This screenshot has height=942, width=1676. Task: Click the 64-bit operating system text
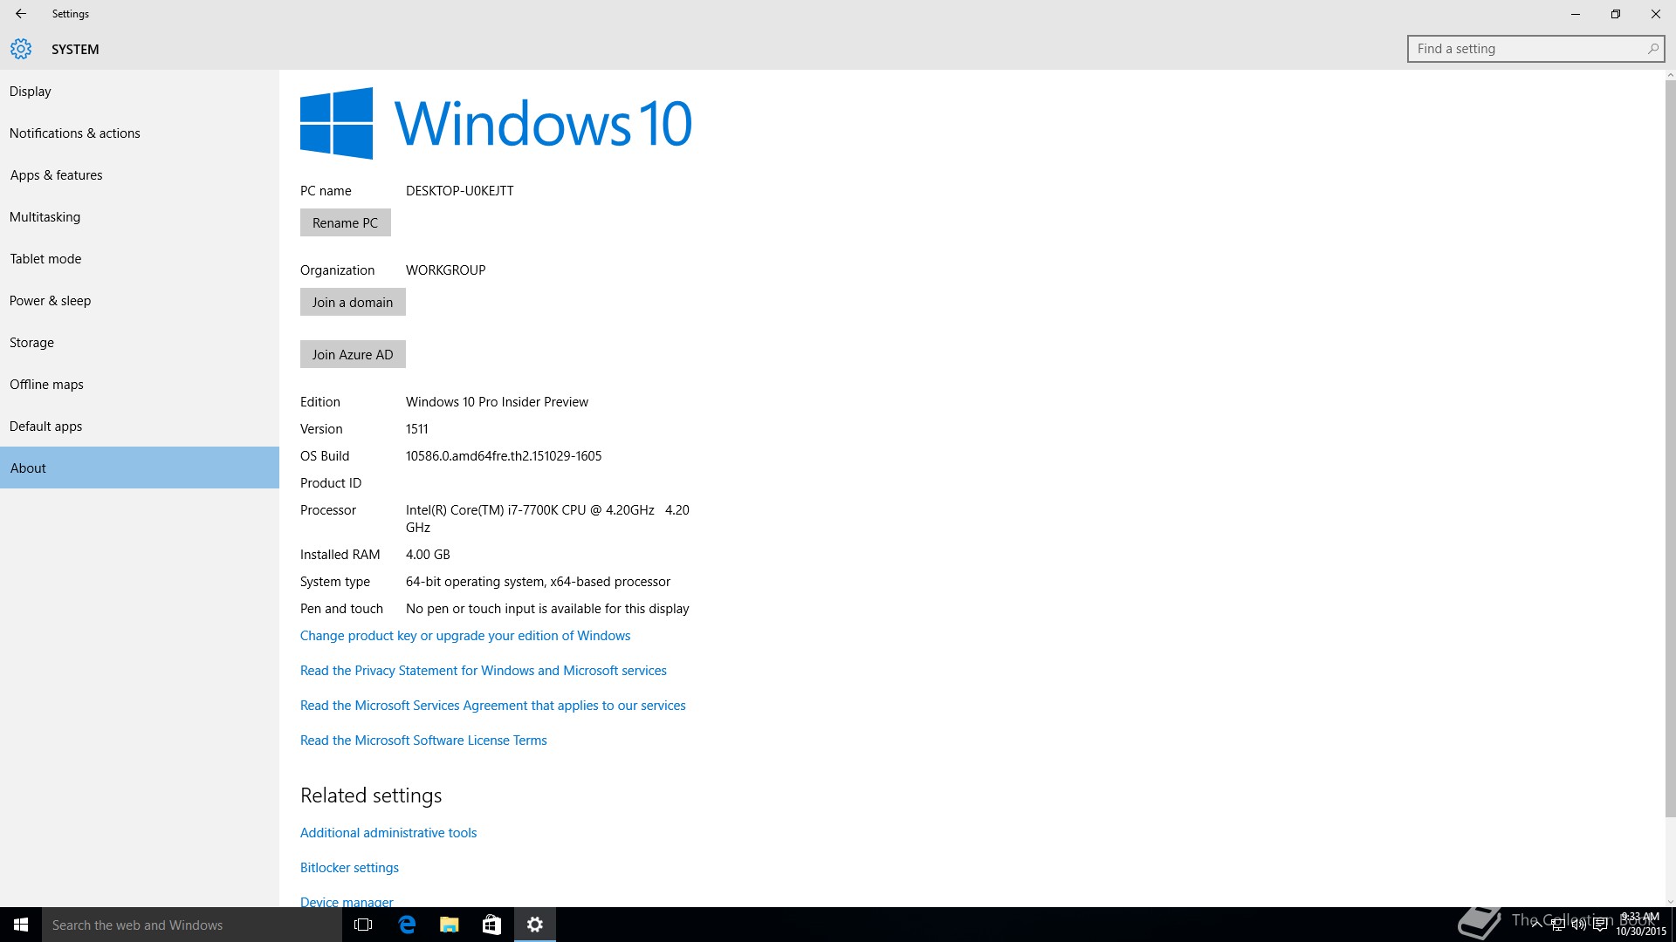(x=538, y=582)
